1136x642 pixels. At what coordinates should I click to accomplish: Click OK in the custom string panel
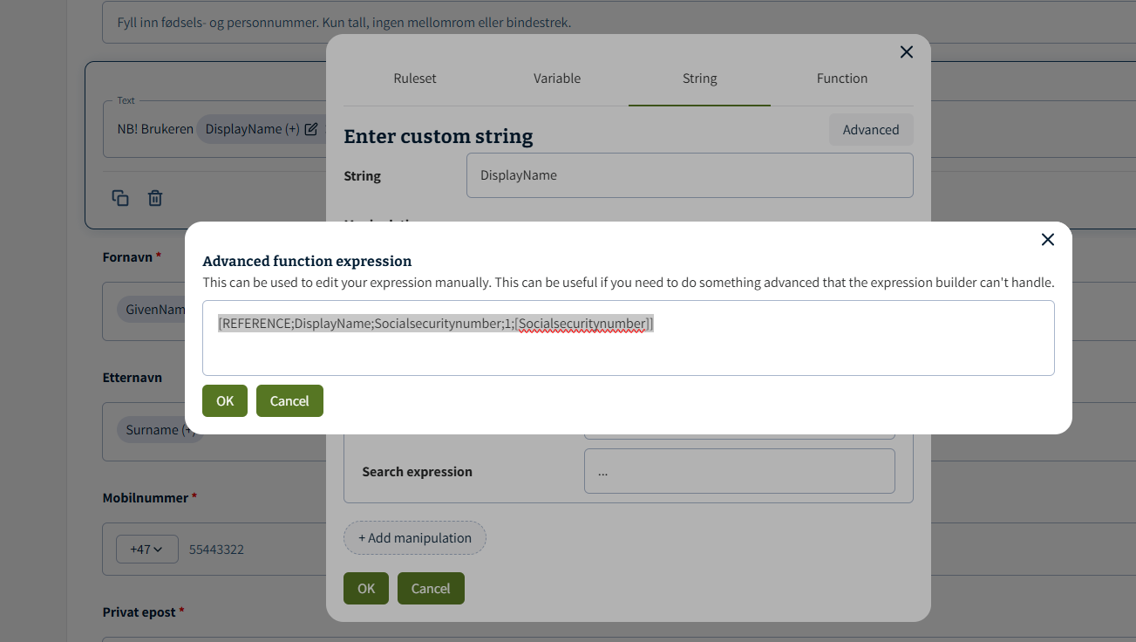pos(366,589)
